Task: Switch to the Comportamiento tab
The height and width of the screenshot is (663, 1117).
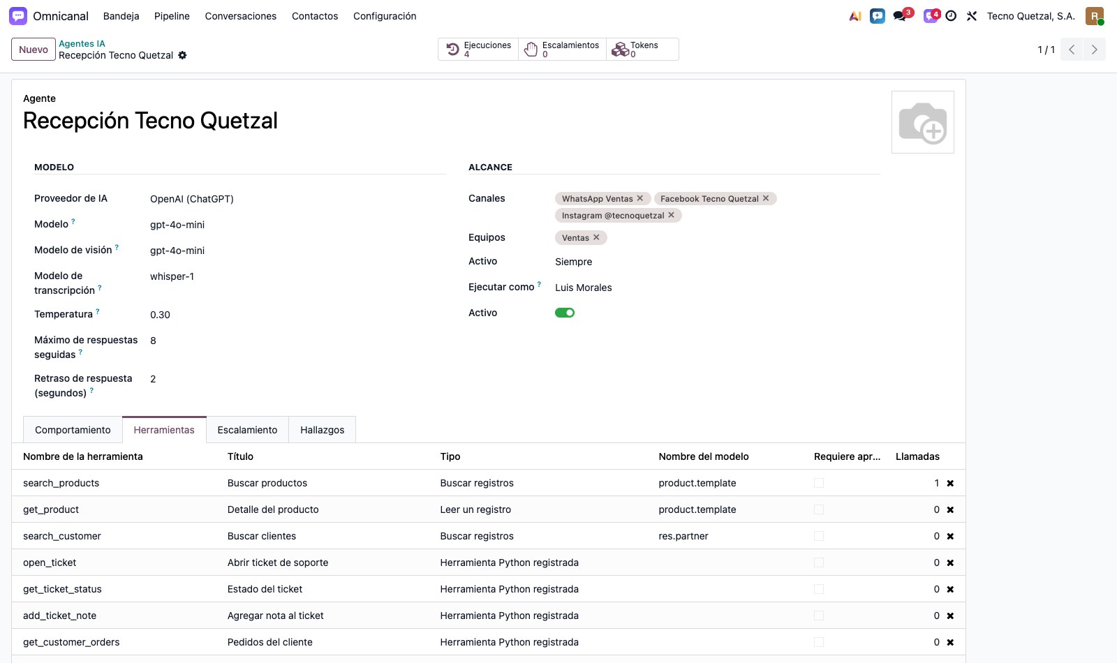Action: 73,430
